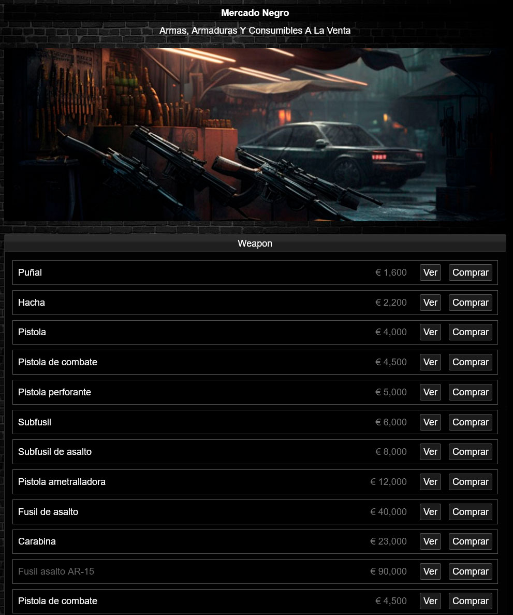View the Subfusil at €6,000
The height and width of the screenshot is (615, 513).
(x=430, y=422)
